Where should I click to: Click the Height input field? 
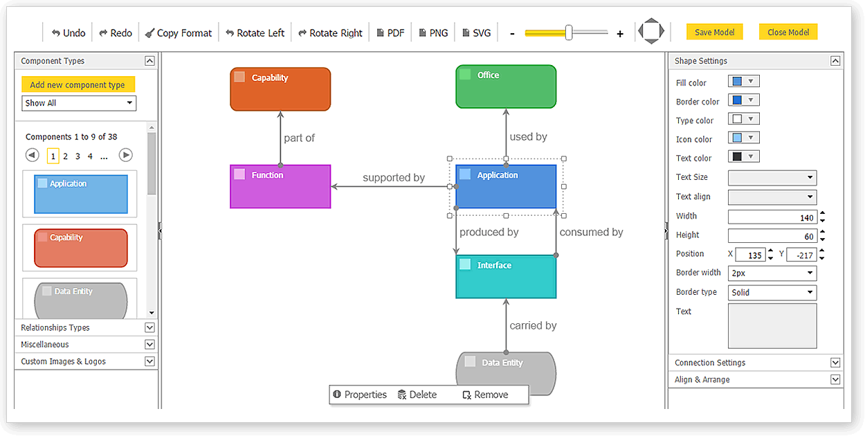coord(772,236)
